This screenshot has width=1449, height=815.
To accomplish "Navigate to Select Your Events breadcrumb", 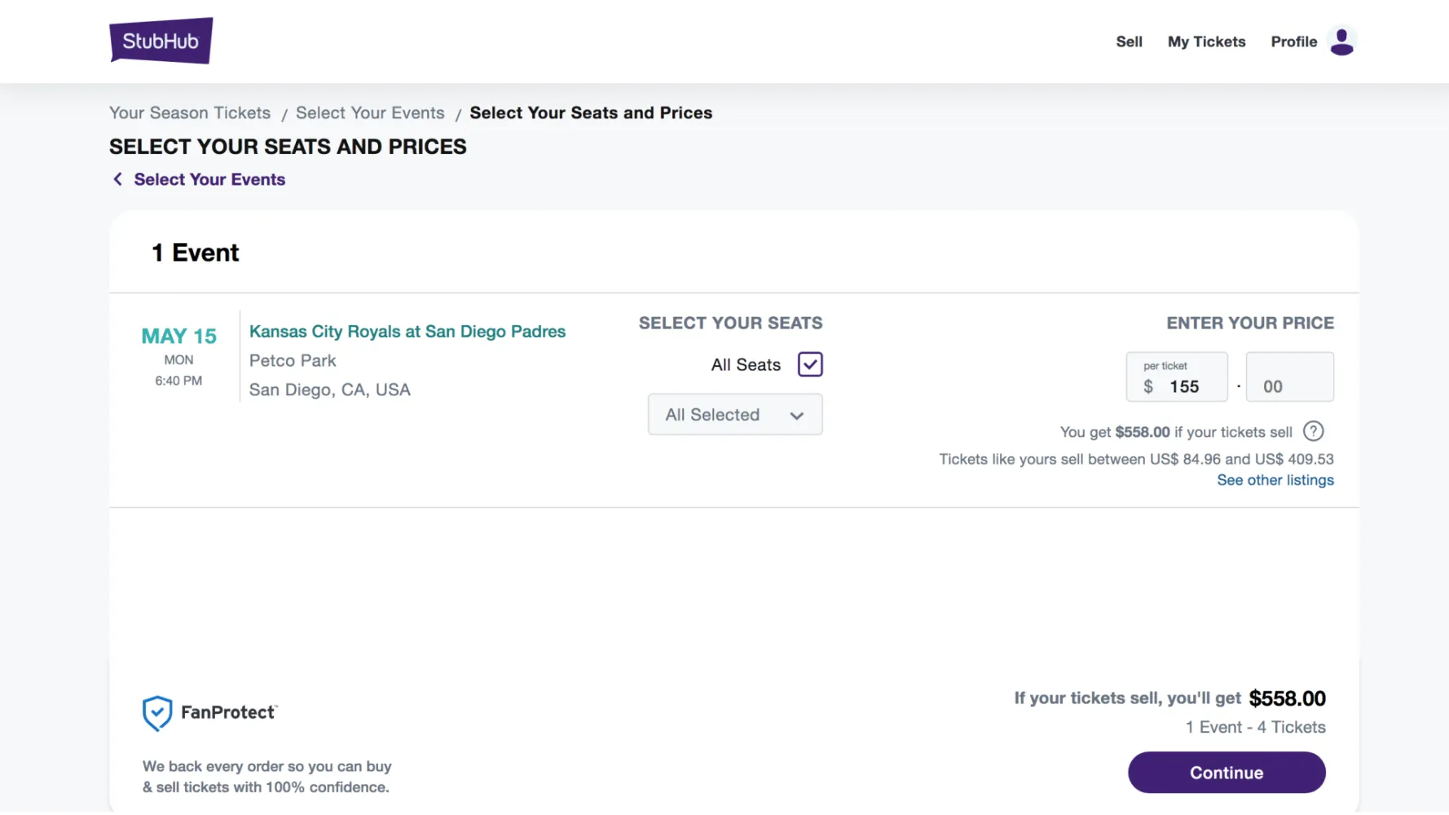I will coord(370,113).
